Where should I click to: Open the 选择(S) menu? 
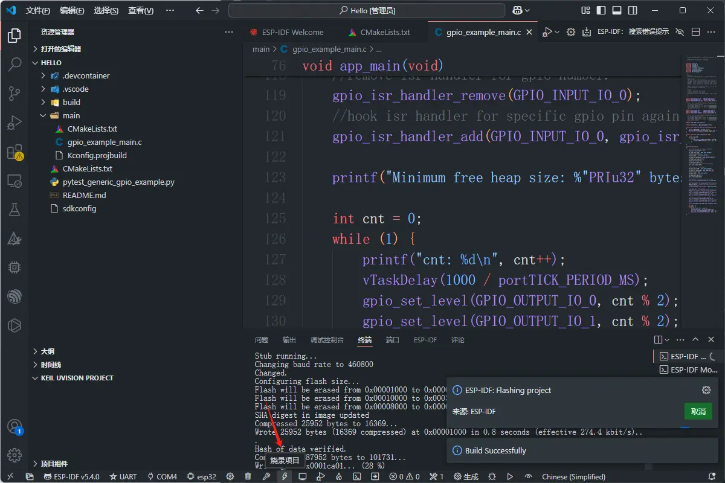tap(106, 10)
